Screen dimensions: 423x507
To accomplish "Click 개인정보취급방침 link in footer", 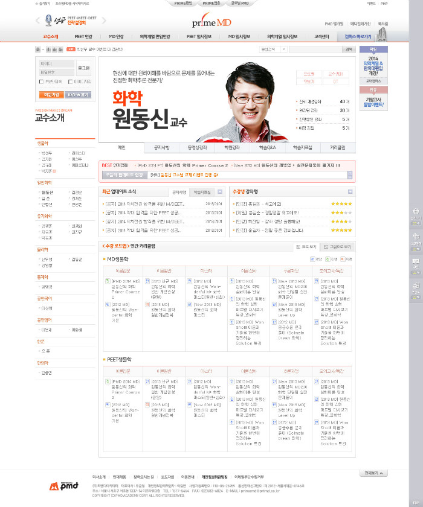I will (x=215, y=477).
